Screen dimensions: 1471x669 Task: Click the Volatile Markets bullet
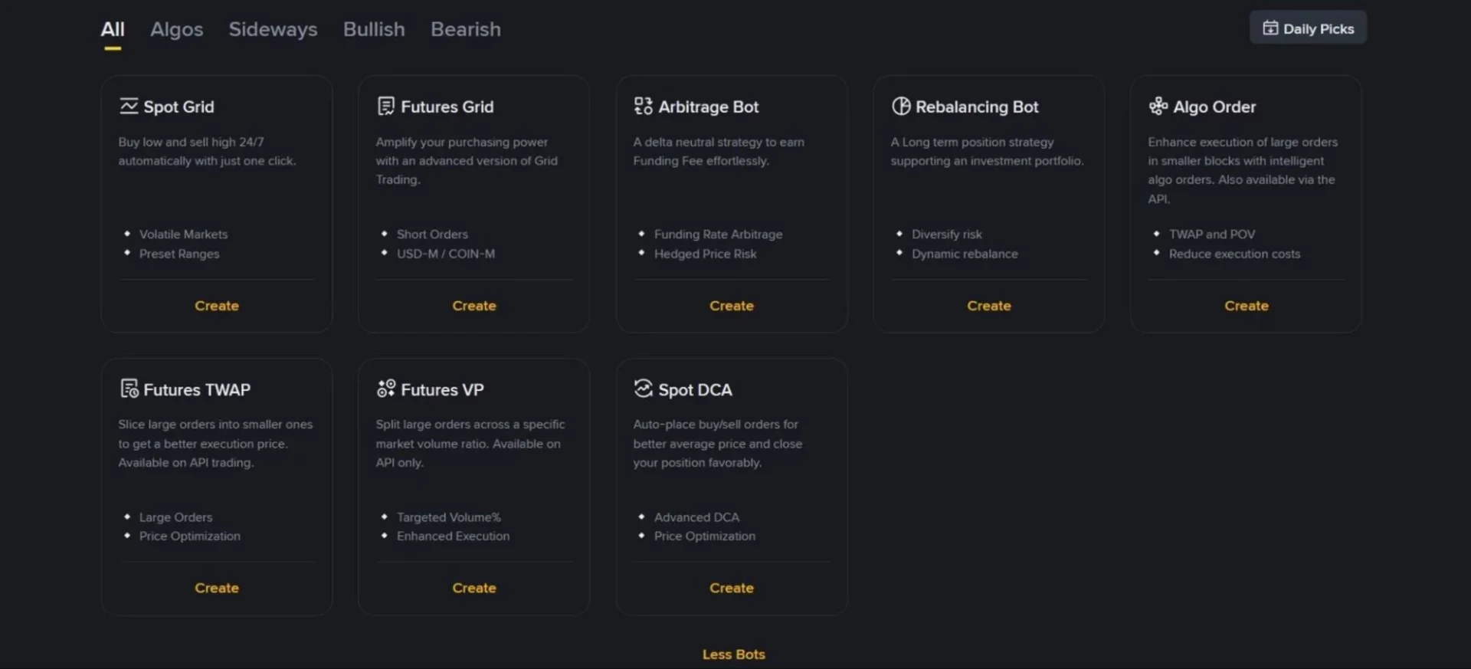pyautogui.click(x=184, y=234)
